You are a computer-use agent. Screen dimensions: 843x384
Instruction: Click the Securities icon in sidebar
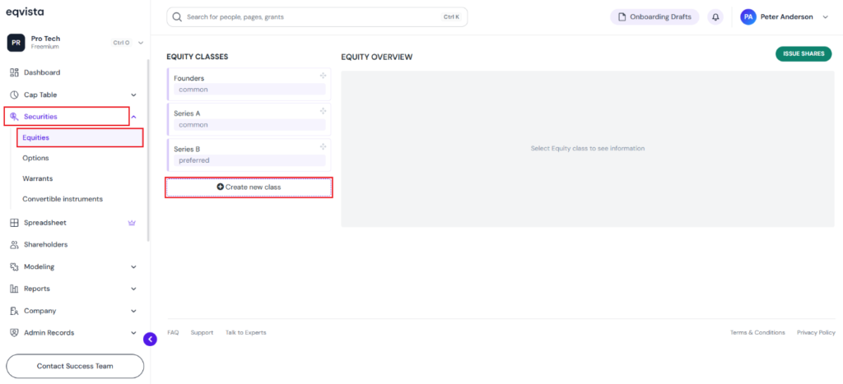[x=15, y=117]
